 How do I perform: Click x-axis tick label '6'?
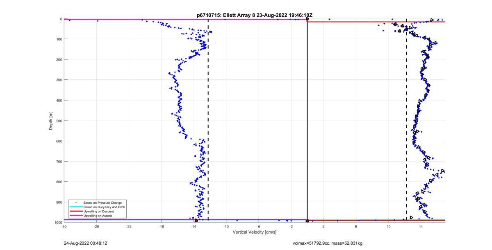(356, 226)
